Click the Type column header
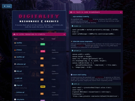 pos(42,39)
